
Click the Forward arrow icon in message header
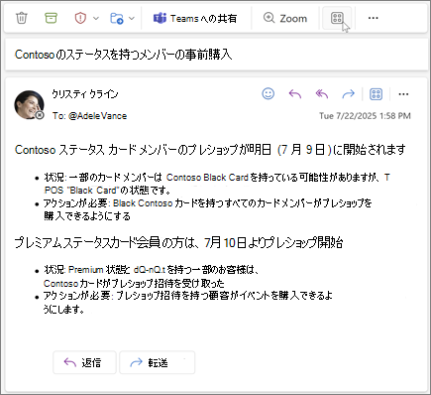[x=348, y=94]
